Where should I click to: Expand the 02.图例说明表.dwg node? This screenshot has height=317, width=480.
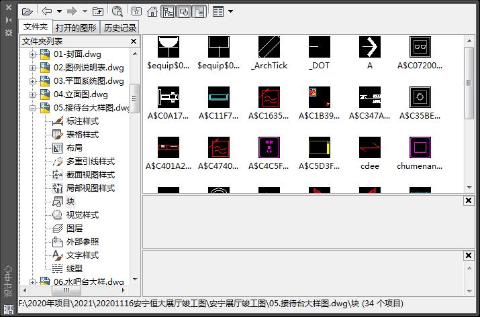click(32, 68)
